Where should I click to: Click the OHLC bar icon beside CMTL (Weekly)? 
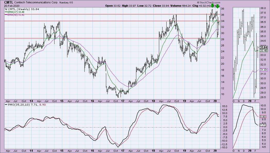pyautogui.click(x=6, y=9)
